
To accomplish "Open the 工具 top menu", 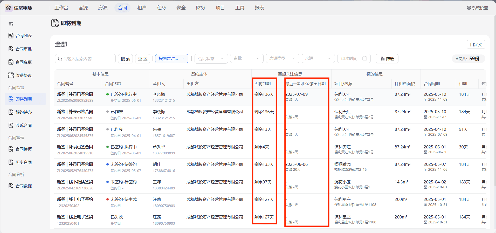I will [240, 8].
